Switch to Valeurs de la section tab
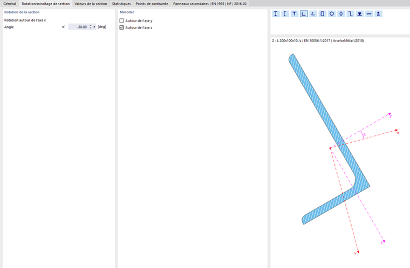 pyautogui.click(x=91, y=4)
